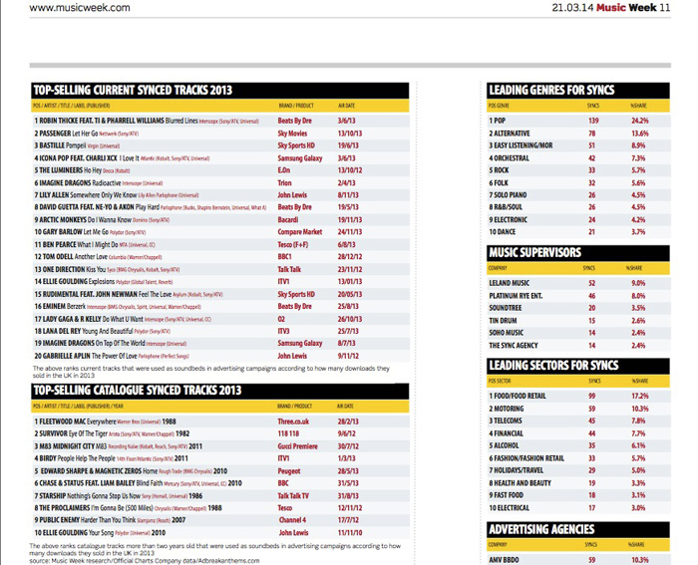Select the Alternative genre row

point(577,133)
